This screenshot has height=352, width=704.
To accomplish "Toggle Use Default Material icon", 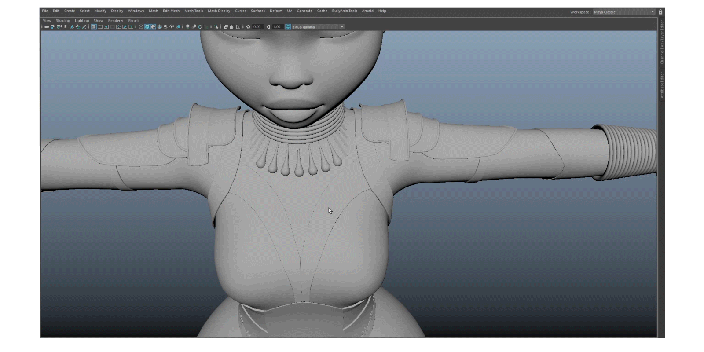I will 153,27.
